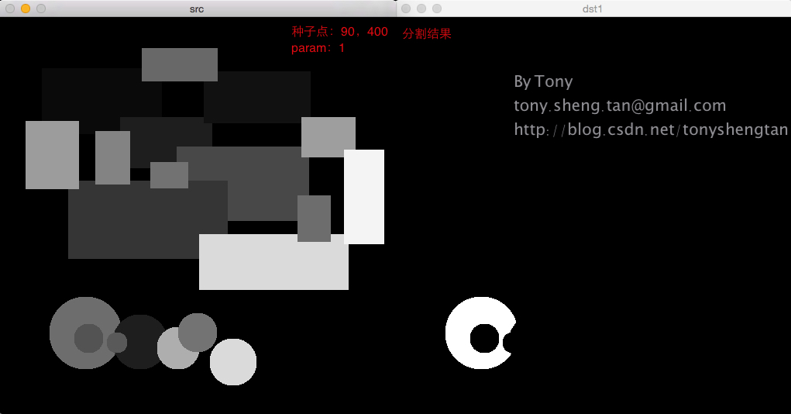The width and height of the screenshot is (791, 414).
Task: Click the red "param: 1" text
Action: pyautogui.click(x=318, y=48)
